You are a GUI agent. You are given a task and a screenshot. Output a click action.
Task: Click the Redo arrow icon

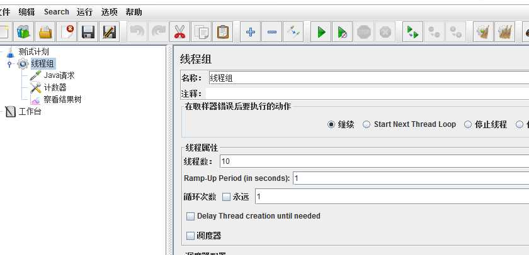pyautogui.click(x=159, y=32)
